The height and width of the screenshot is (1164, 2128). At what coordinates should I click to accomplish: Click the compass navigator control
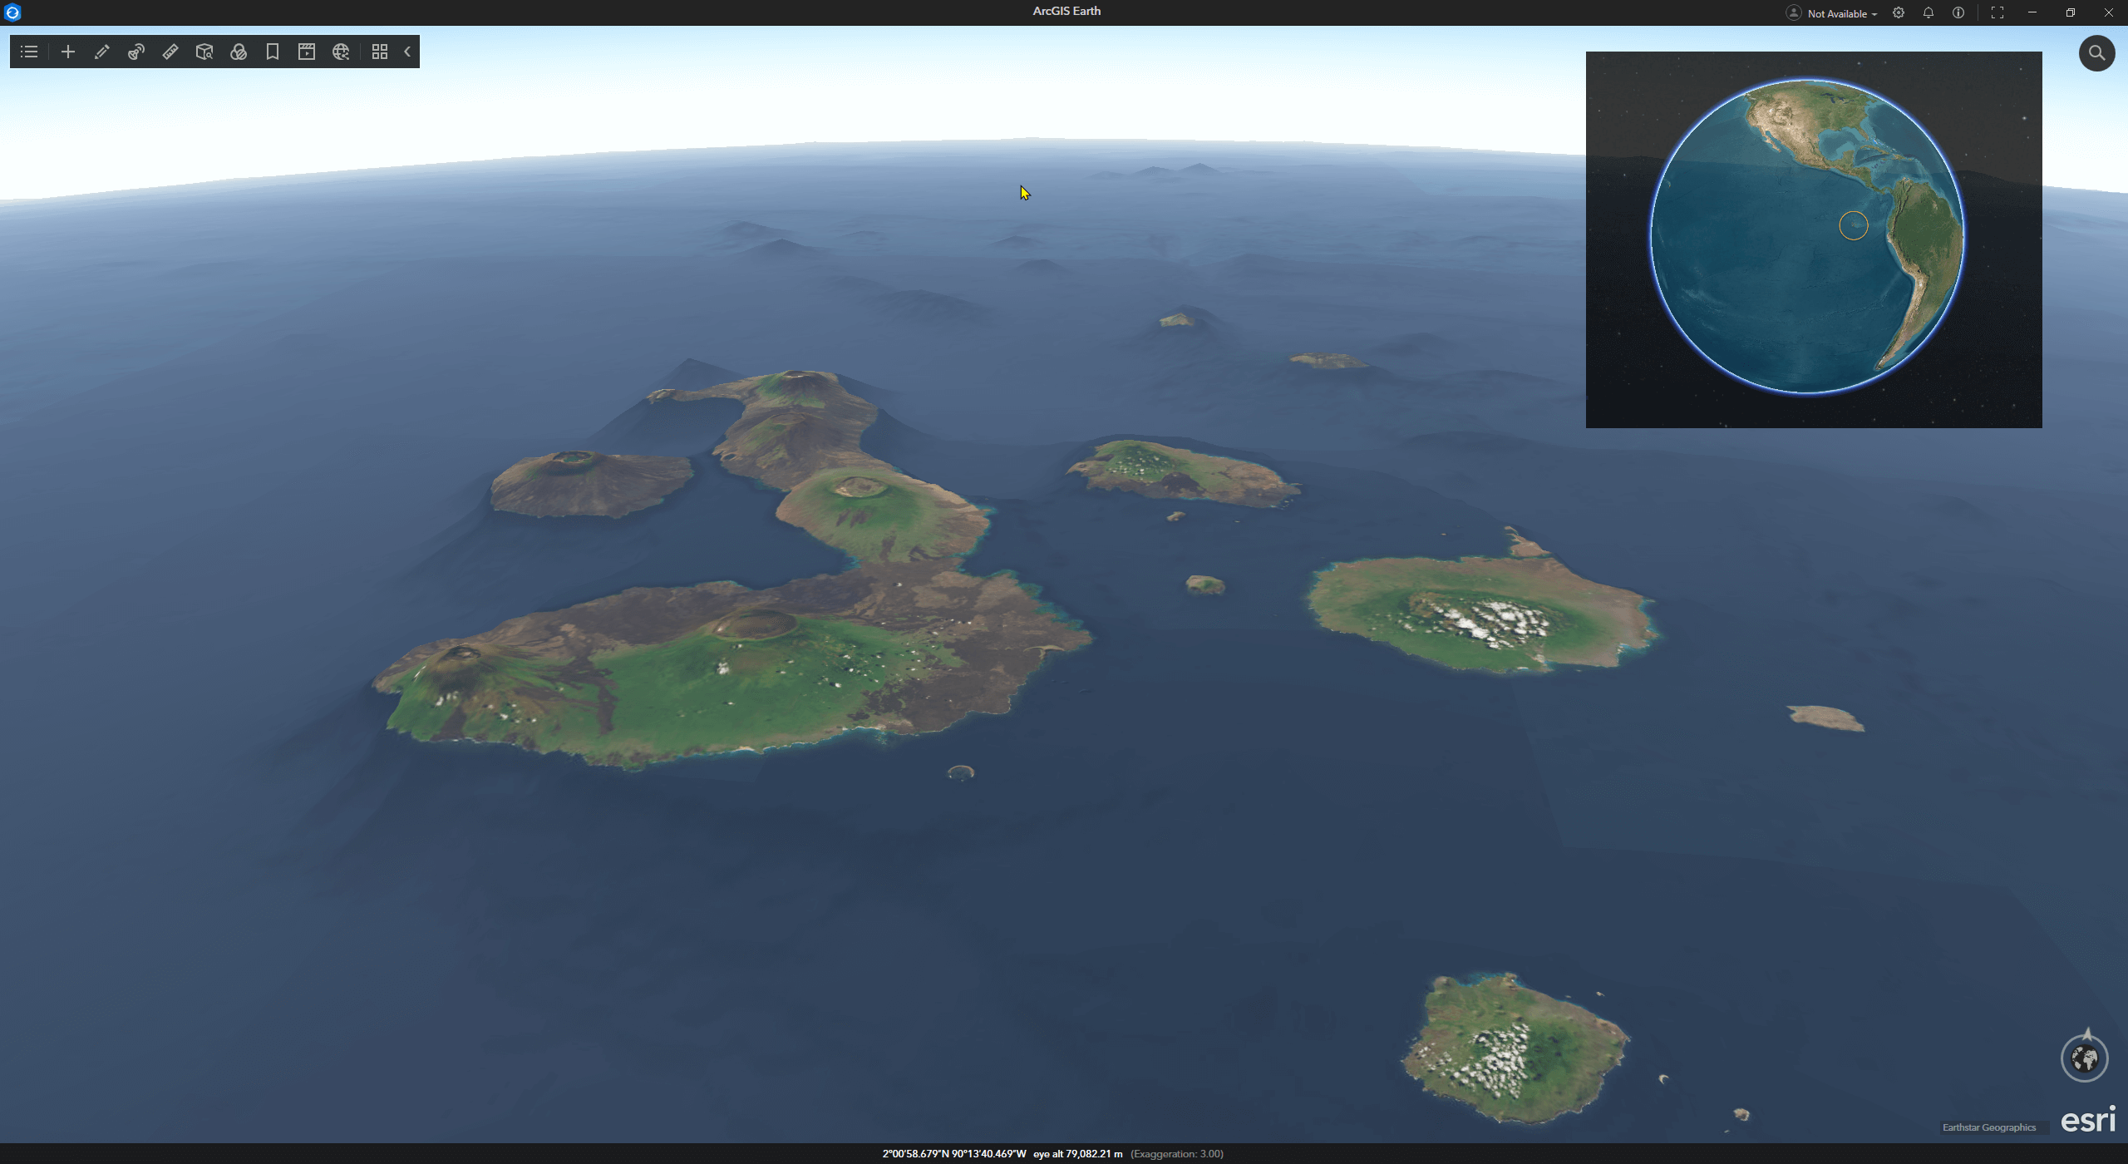[2084, 1058]
